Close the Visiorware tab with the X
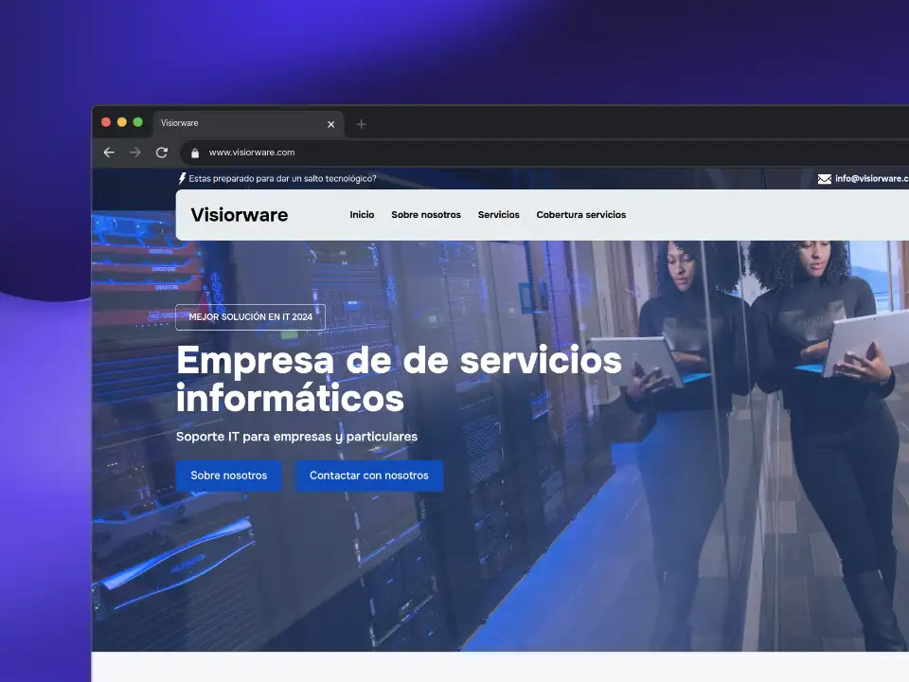Image resolution: width=909 pixels, height=682 pixels. click(331, 123)
